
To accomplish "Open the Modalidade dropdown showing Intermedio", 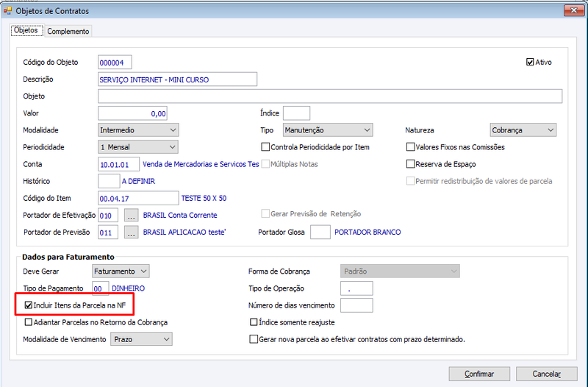I will pyautogui.click(x=138, y=130).
